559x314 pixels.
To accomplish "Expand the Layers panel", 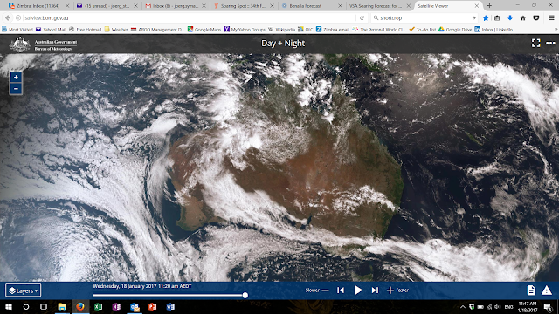I will (x=24, y=290).
